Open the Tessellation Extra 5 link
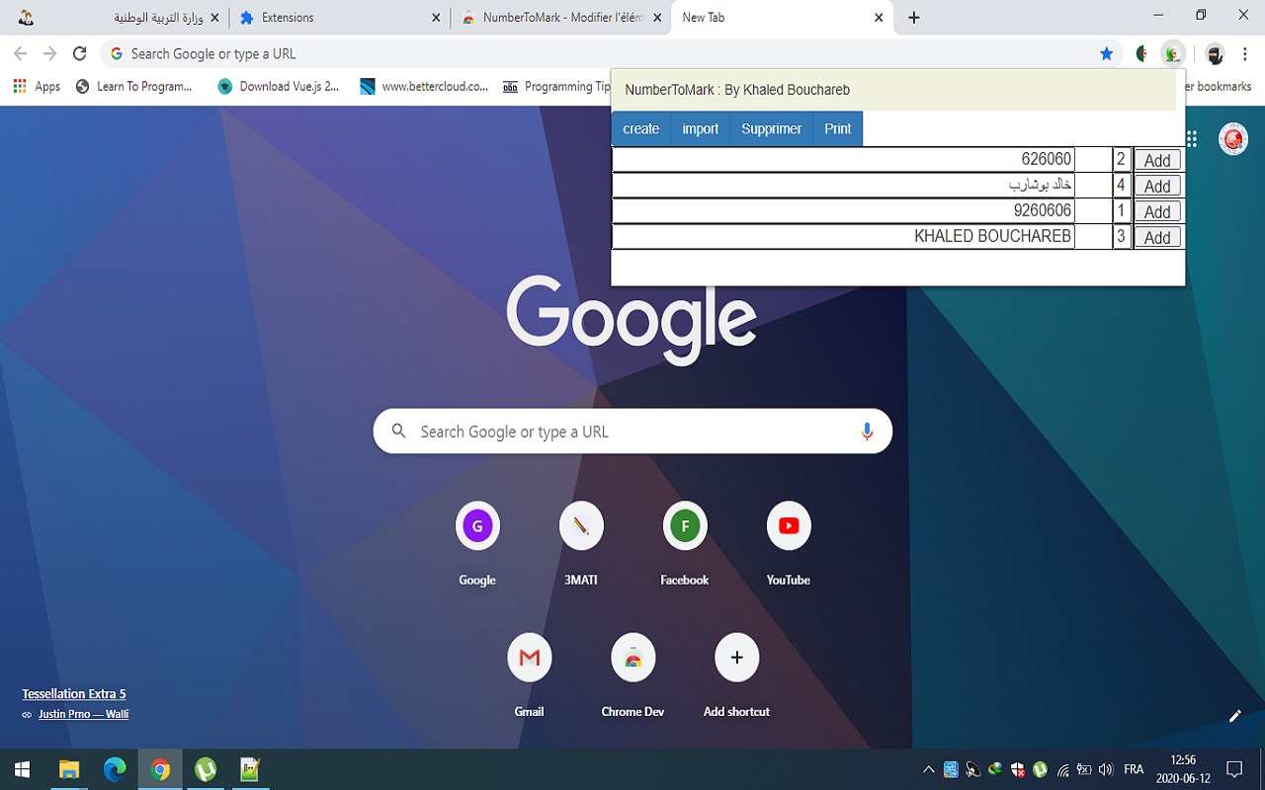The image size is (1265, 790). (74, 693)
